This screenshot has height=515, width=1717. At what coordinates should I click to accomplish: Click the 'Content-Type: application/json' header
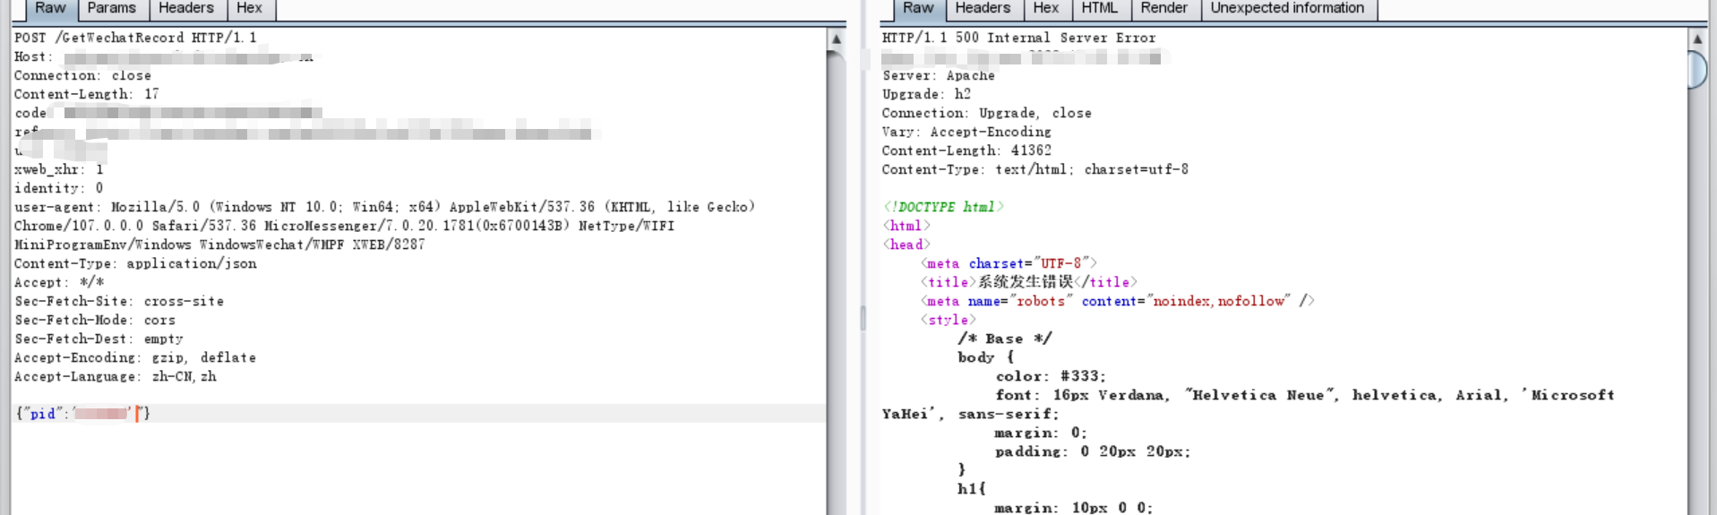135,263
